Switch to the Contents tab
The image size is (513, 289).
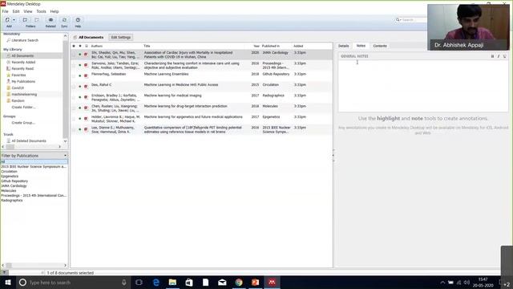click(x=380, y=46)
